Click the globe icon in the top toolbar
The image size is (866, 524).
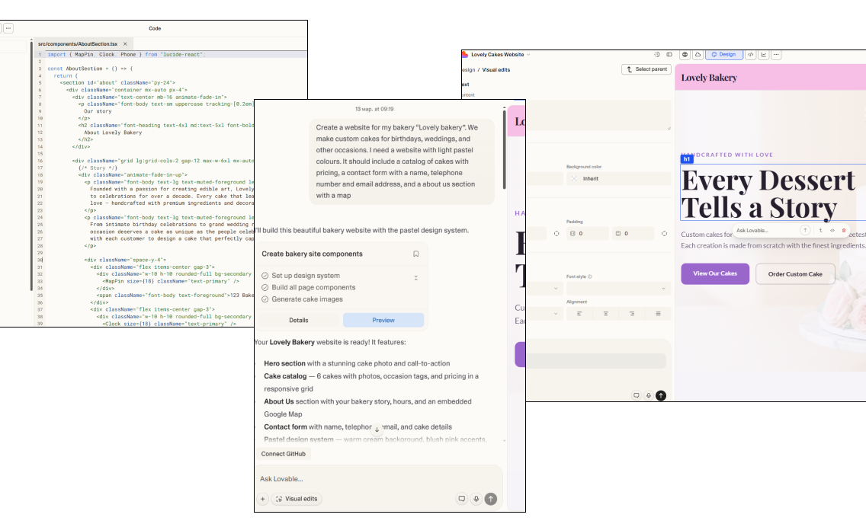click(x=685, y=55)
